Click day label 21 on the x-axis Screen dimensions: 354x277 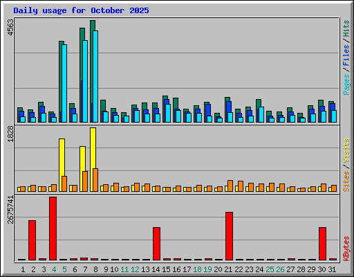click(x=228, y=269)
